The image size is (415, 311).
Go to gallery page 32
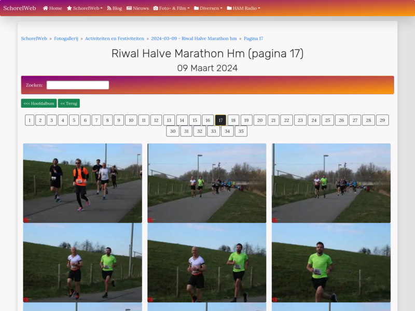(x=200, y=131)
